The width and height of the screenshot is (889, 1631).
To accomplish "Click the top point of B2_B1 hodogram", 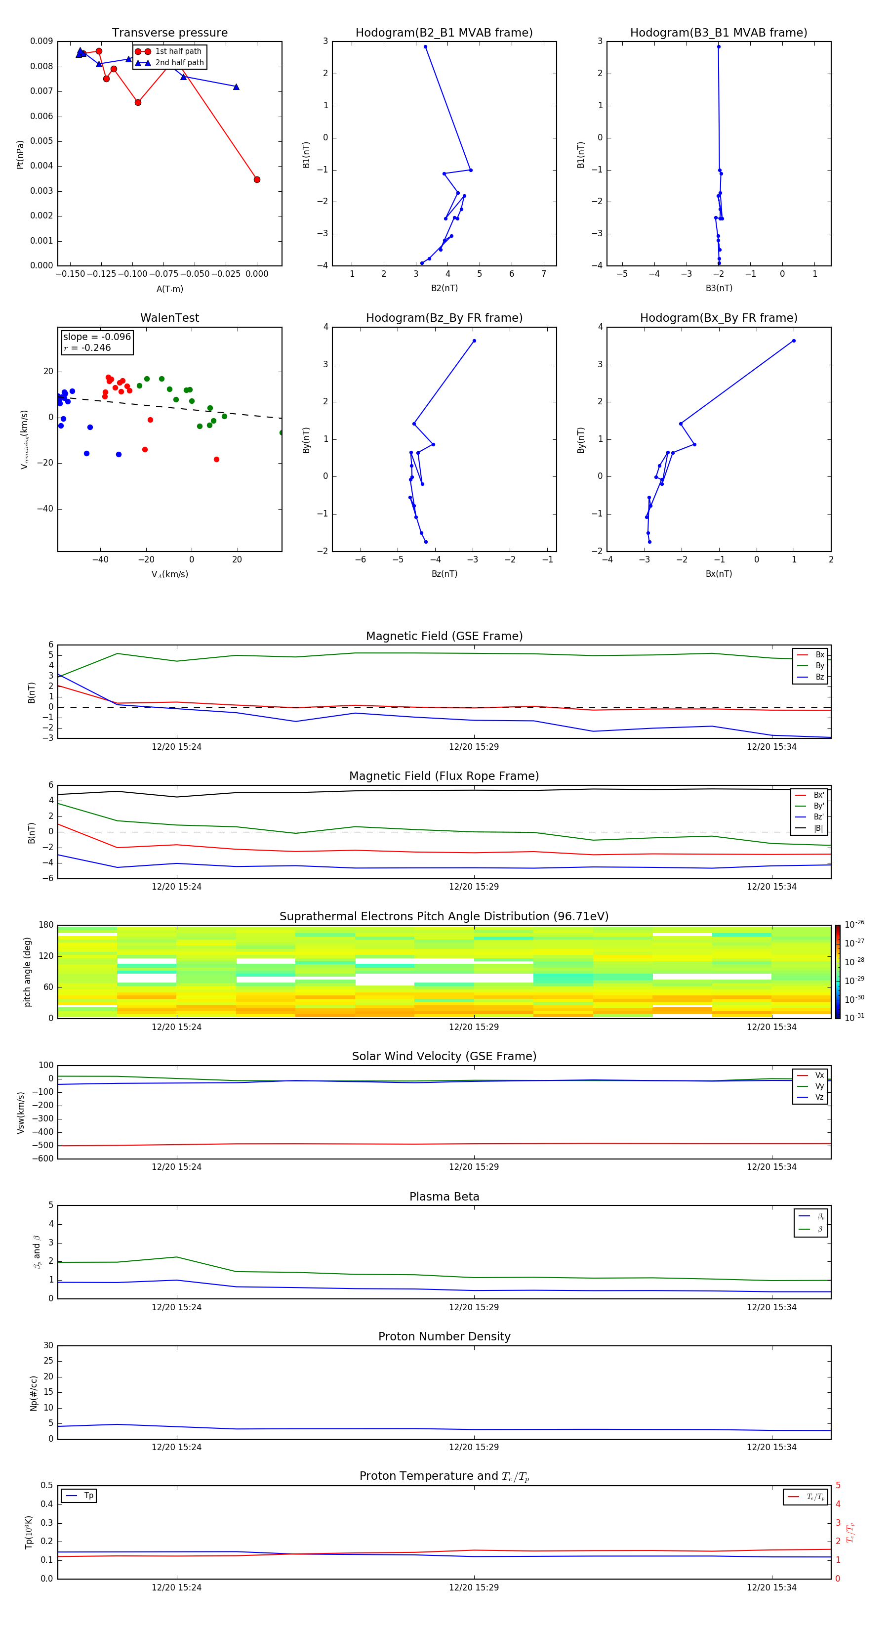I will pos(425,47).
